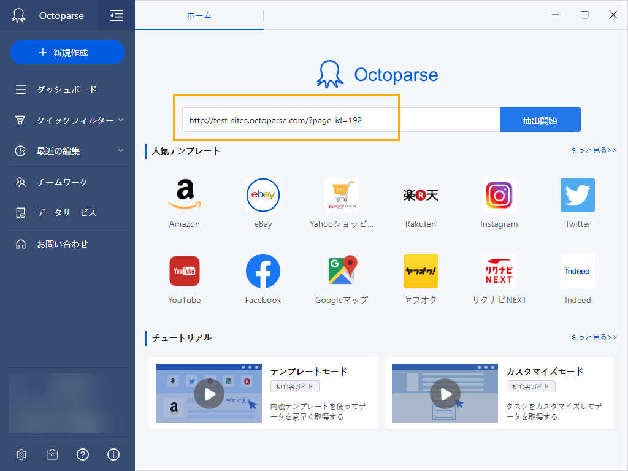This screenshot has width=628, height=471.
Task: Switch to the ホーム tab
Action: tap(199, 15)
